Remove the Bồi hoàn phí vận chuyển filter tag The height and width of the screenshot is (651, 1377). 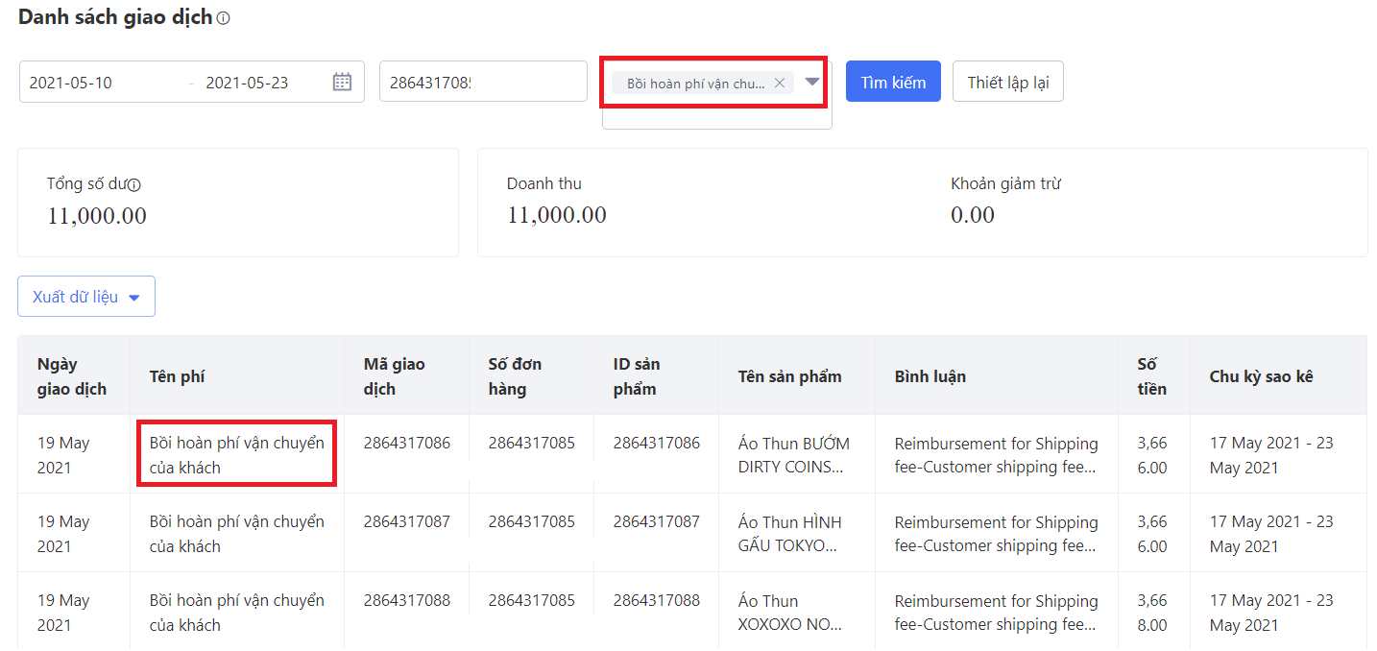pyautogui.click(x=780, y=83)
